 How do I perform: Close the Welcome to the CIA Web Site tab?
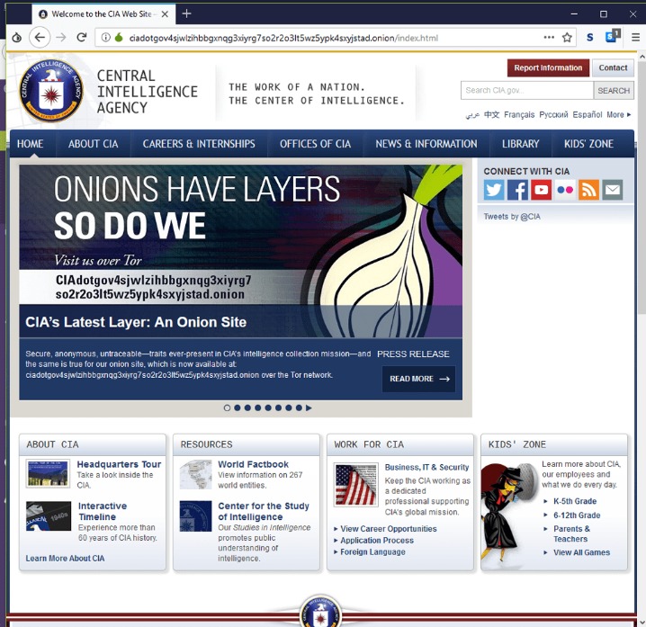[165, 14]
